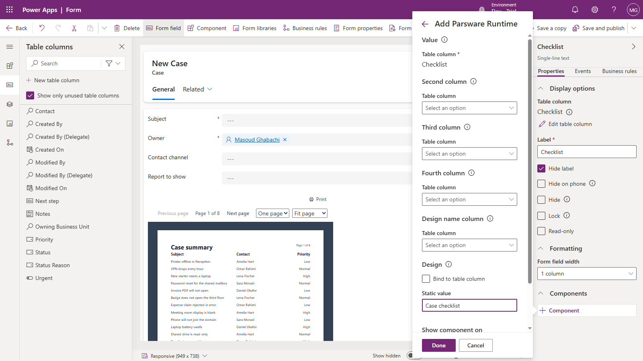This screenshot has height=361, width=643.
Task: Click Delete in the toolbar
Action: pyautogui.click(x=127, y=28)
